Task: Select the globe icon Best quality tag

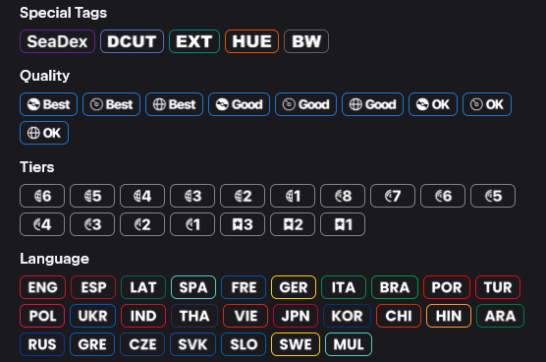Action: pos(174,104)
